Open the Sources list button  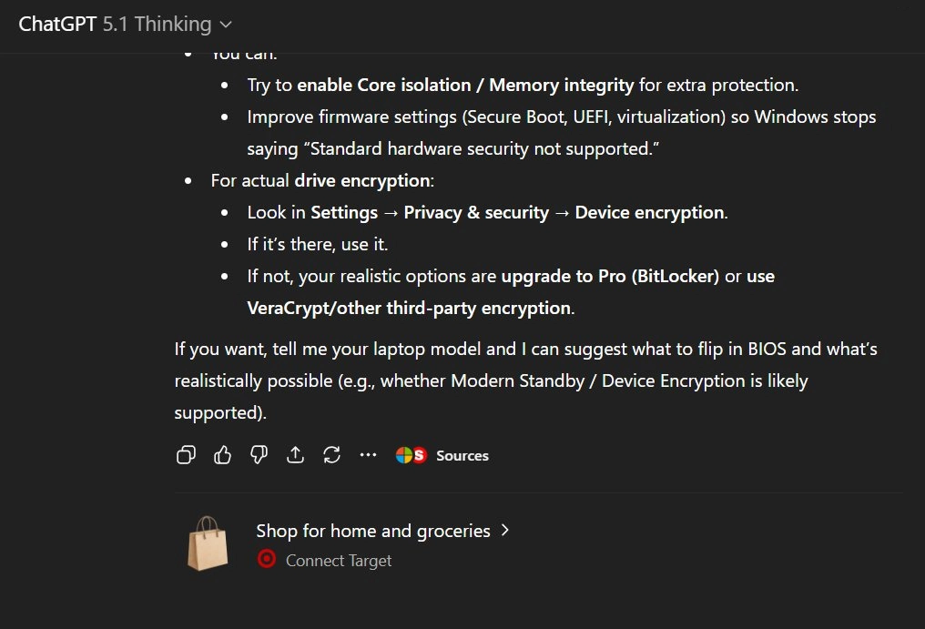pyautogui.click(x=462, y=455)
